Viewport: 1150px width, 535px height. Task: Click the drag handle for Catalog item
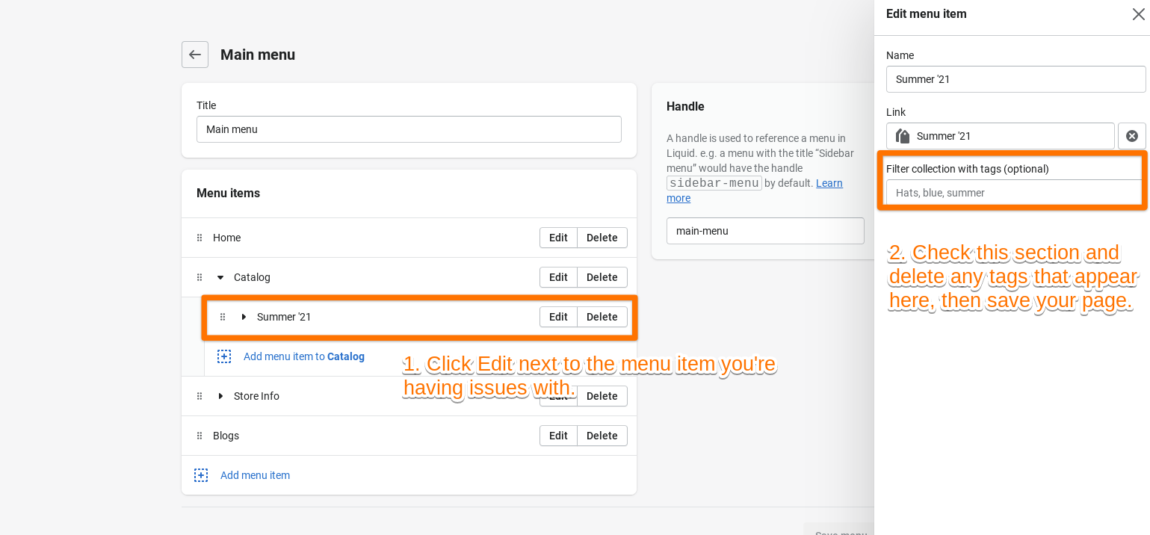coord(200,277)
